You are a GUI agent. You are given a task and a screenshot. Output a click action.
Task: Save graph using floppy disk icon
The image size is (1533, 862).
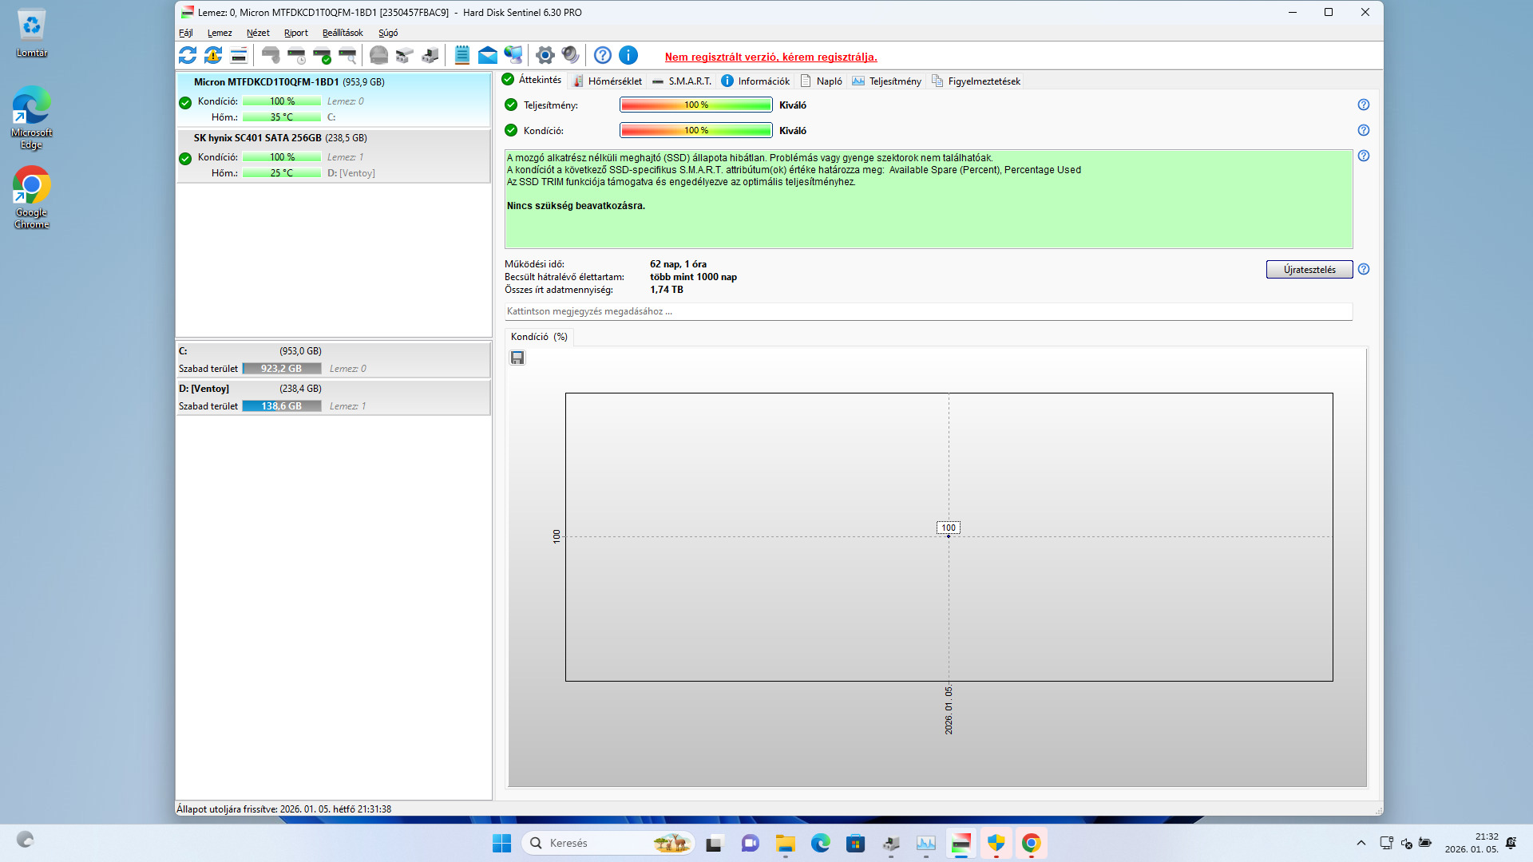[x=517, y=358]
